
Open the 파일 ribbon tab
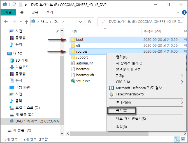(8, 12)
